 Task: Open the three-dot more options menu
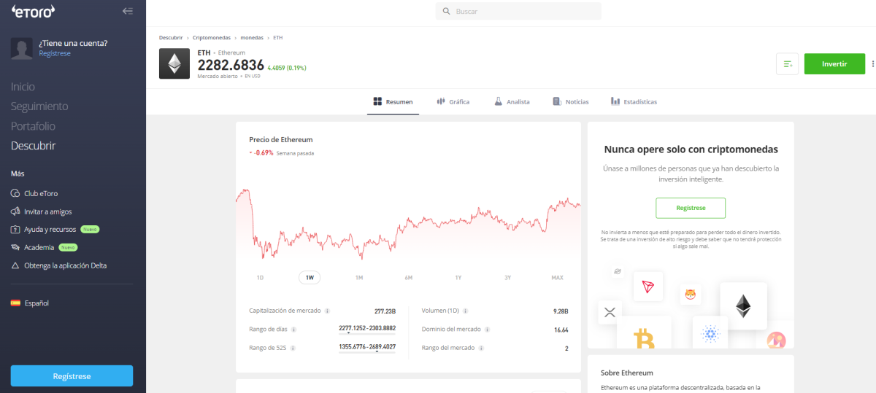tap(872, 64)
